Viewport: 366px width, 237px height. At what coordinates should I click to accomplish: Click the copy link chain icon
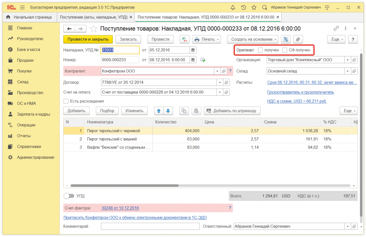[x=336, y=29]
